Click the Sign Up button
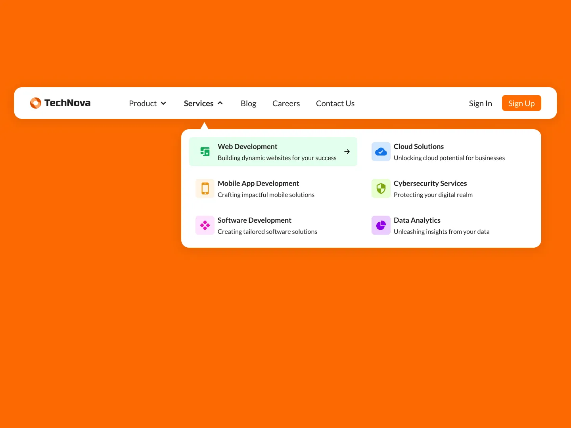 [521, 103]
